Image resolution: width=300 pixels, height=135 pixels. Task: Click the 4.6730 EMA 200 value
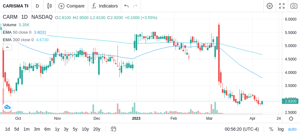[x=42, y=40]
